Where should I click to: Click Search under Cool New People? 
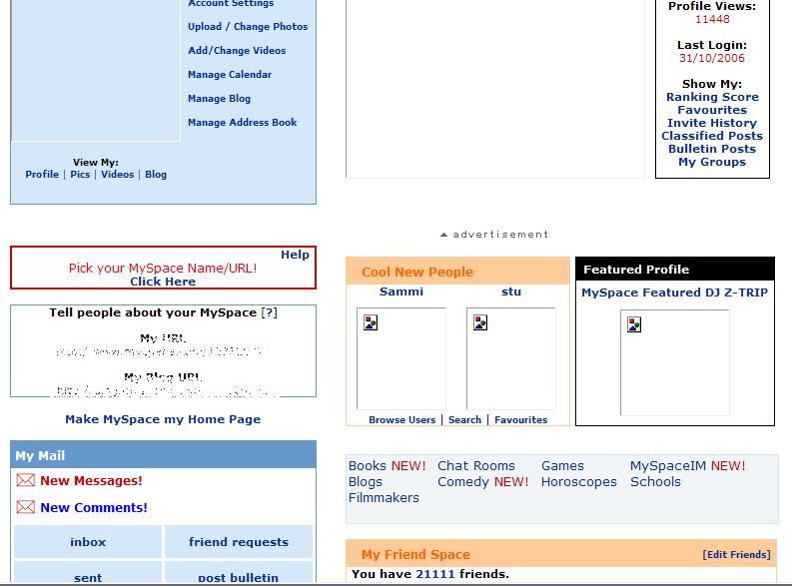tap(464, 420)
